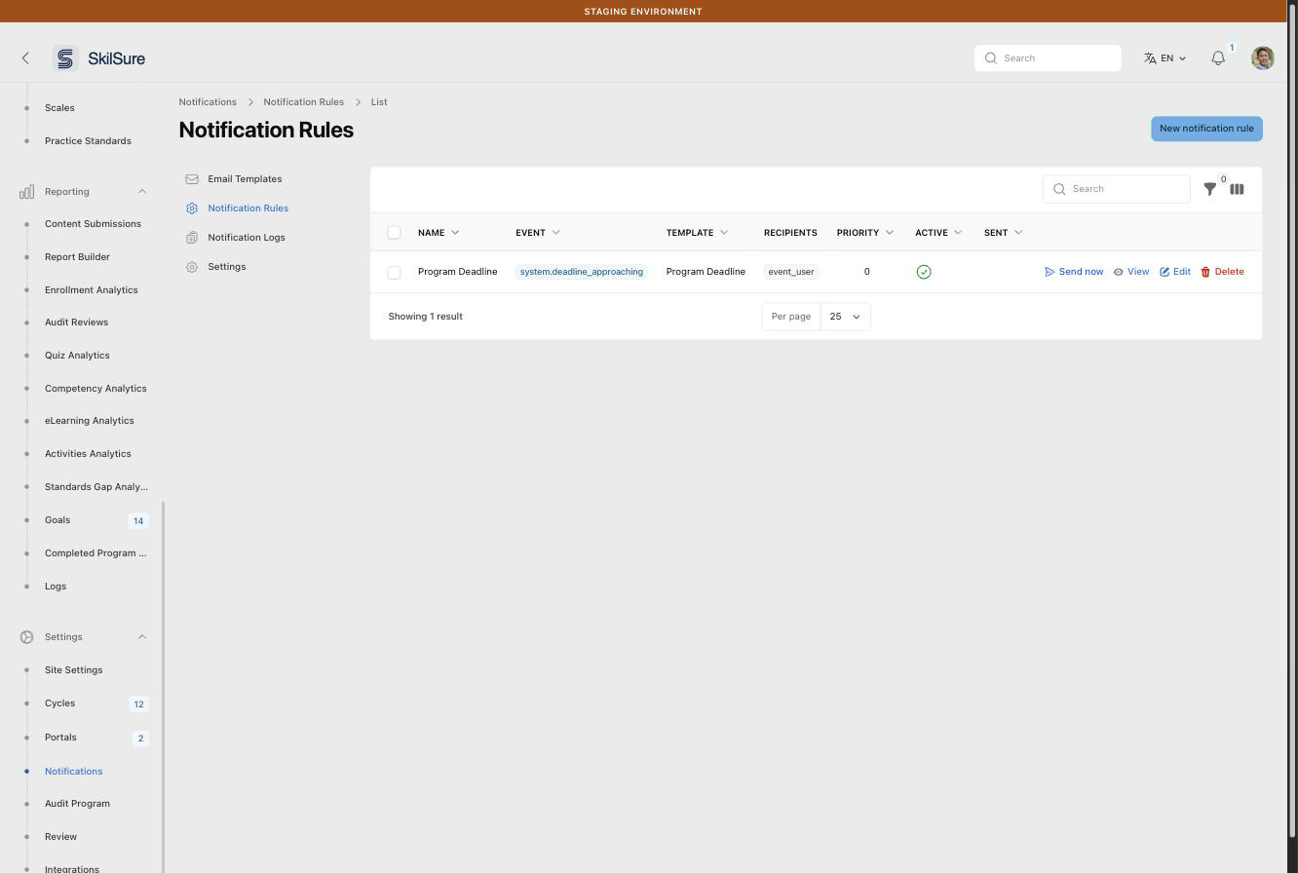Sort by the Template column
Viewport: 1298px width, 873px height.
click(x=697, y=233)
